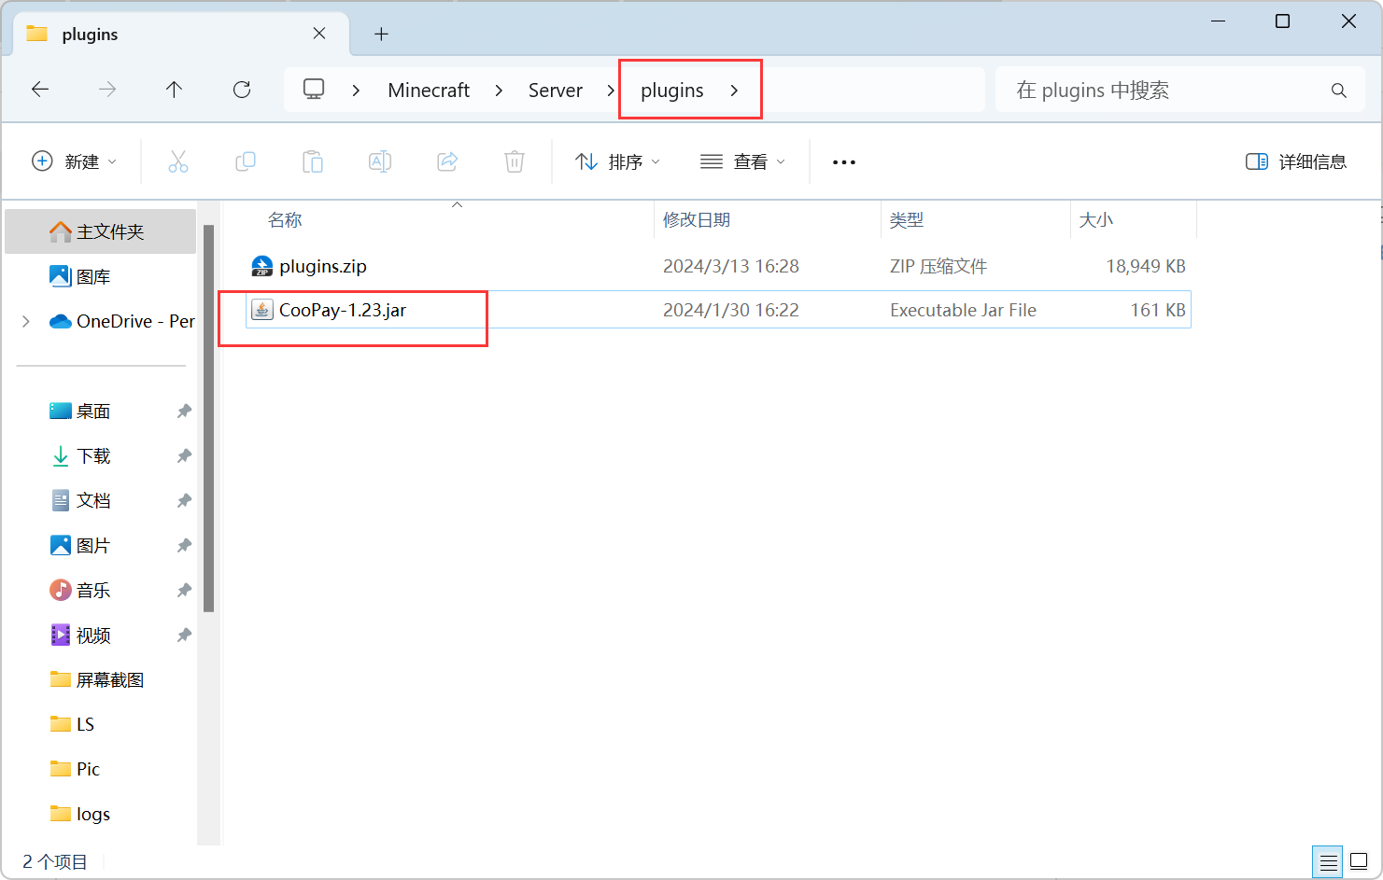Click the Share icon in toolbar
The image size is (1383, 880).
tap(447, 161)
